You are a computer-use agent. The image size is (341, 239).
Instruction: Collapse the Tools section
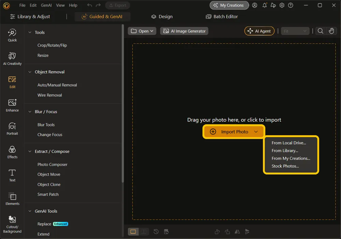tap(30, 32)
